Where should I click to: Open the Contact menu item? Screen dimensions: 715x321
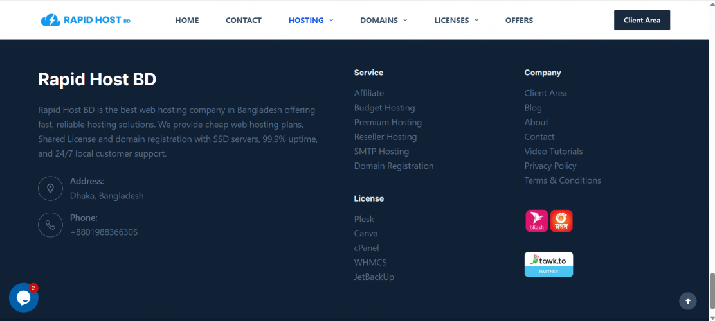[244, 21]
